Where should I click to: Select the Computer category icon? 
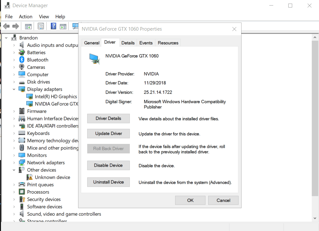pyautogui.click(x=22, y=74)
